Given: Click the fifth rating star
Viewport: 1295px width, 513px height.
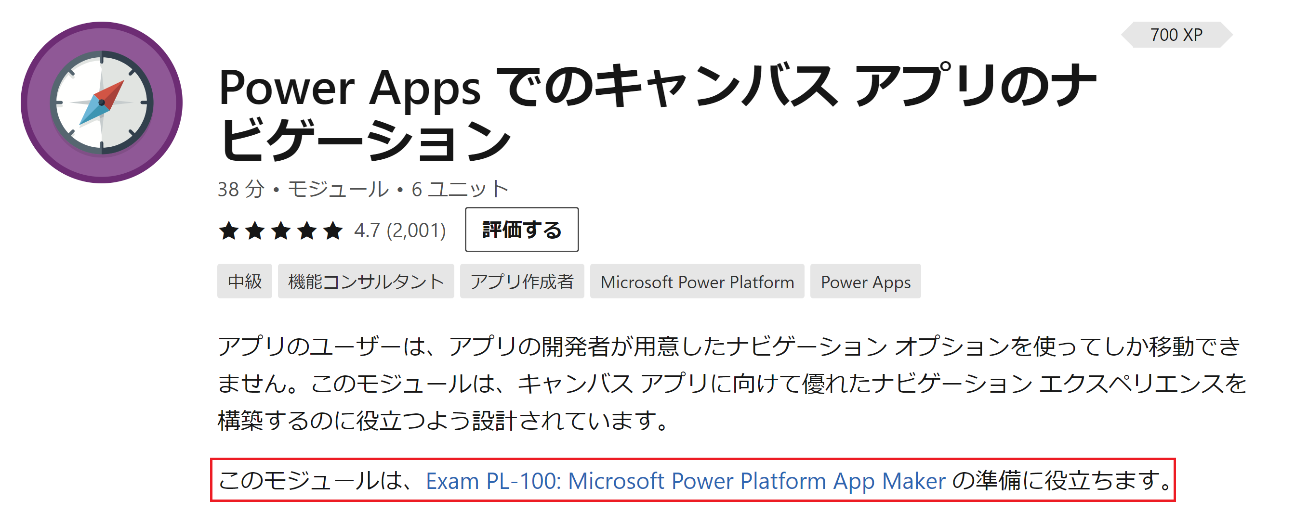Looking at the screenshot, I should [333, 231].
